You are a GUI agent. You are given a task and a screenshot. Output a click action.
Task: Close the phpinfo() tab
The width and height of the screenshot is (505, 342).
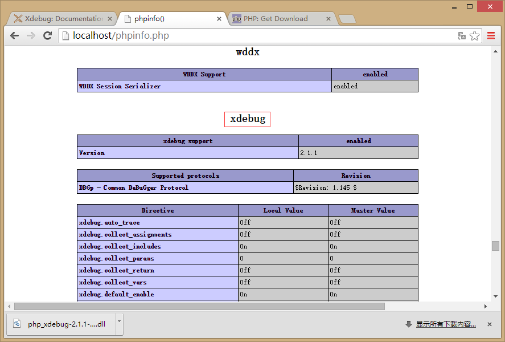[x=220, y=19]
